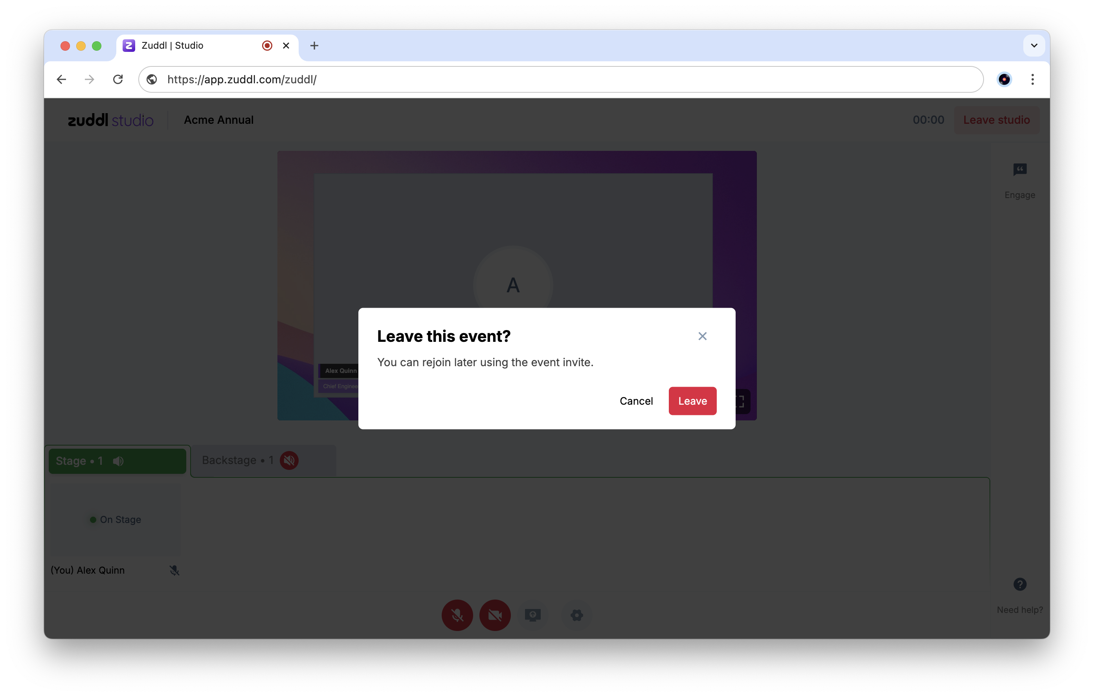Toggle the Stage speaker volume icon

[x=118, y=461]
